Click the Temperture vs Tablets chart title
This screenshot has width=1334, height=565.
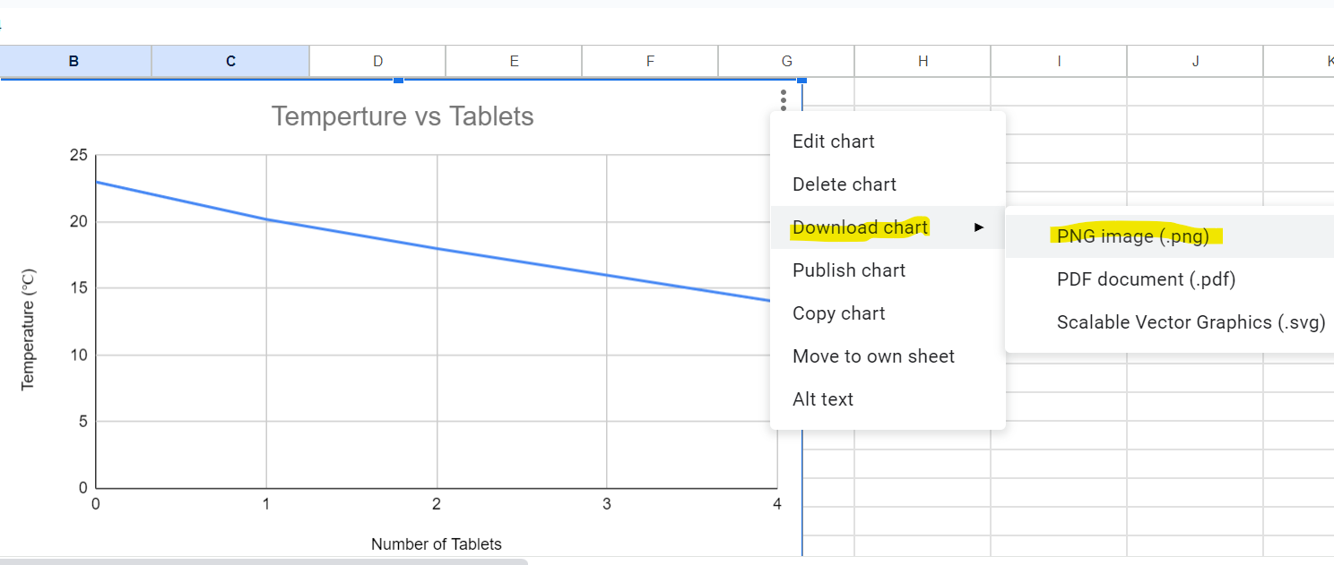click(403, 116)
